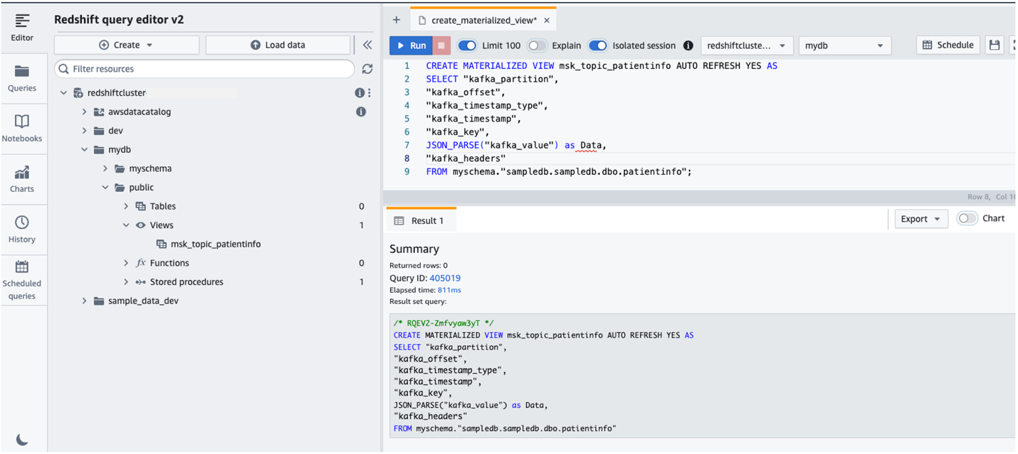Expand the myschema tree node
1018x454 pixels.
coord(105,168)
